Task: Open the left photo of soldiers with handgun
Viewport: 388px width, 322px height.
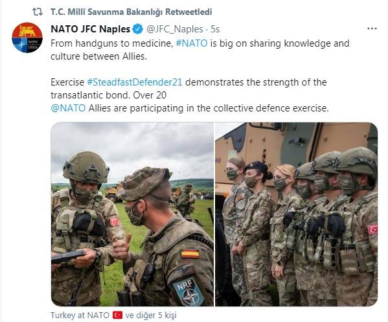Action: 132,214
